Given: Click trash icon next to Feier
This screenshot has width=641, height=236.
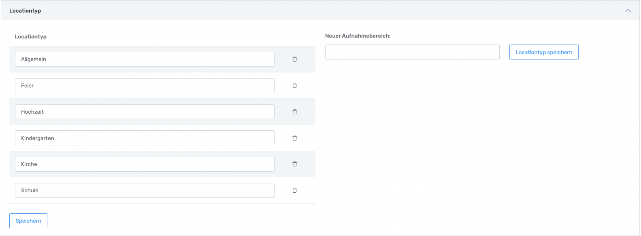Looking at the screenshot, I should coord(294,85).
